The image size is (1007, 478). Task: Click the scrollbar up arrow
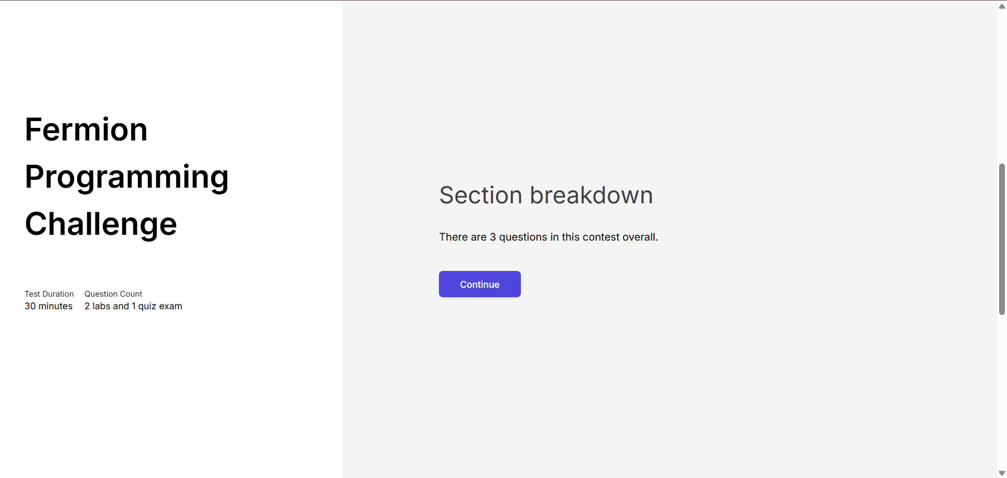coord(1002,6)
